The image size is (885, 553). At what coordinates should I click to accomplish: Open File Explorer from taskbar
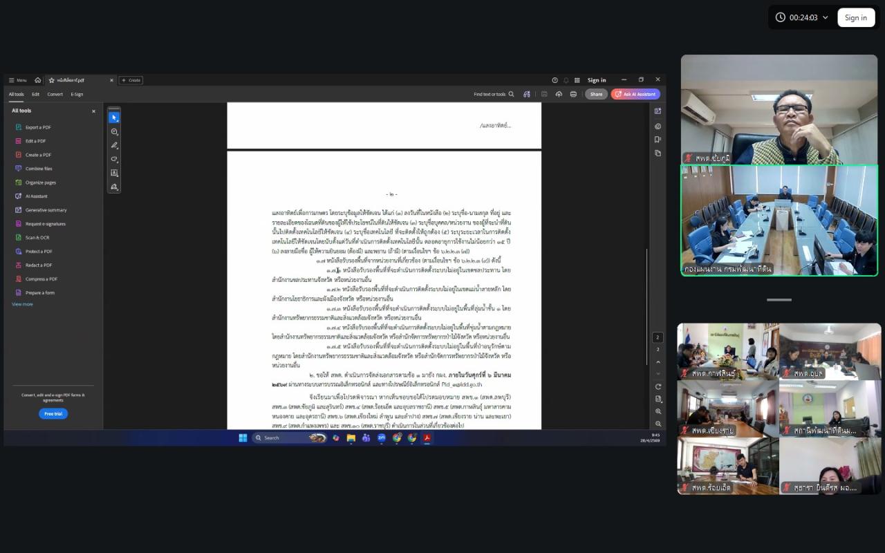[x=351, y=438]
